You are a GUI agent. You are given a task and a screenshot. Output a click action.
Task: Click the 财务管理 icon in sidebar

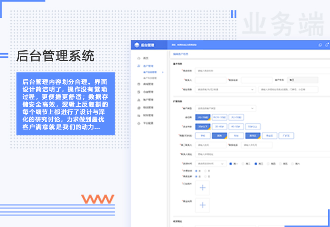tap(138, 115)
